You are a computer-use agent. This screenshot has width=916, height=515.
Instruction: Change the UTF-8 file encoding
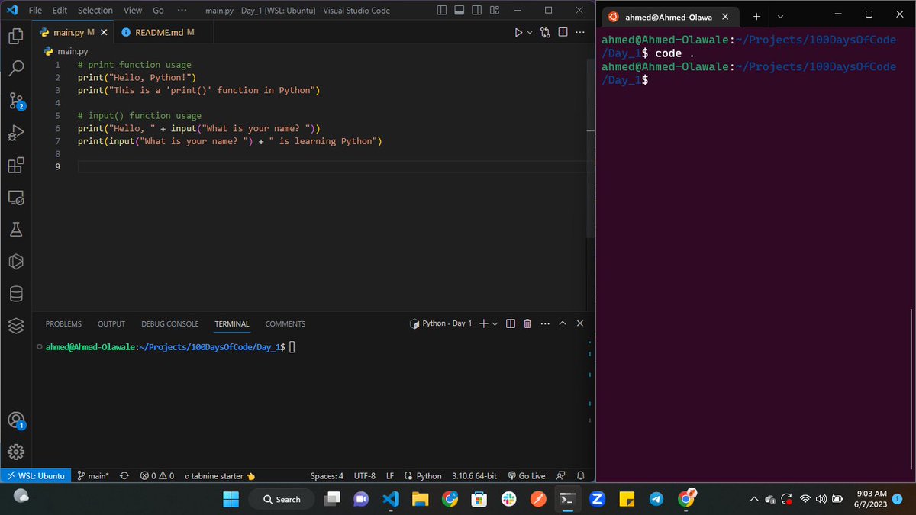(365, 475)
